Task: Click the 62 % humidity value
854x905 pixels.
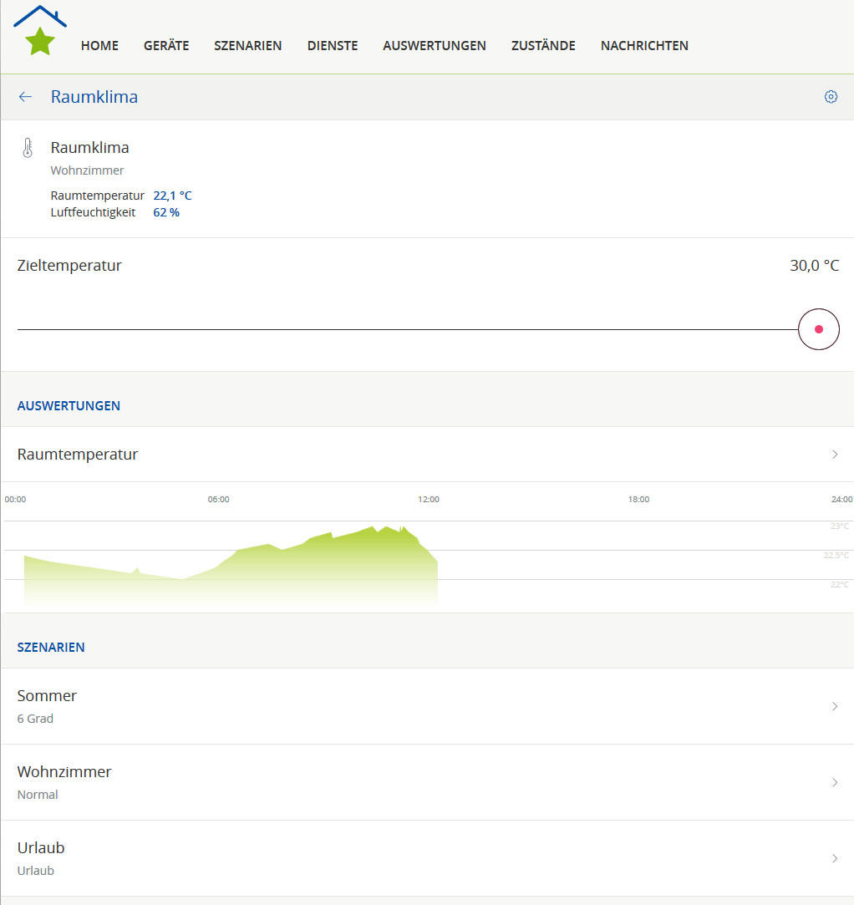Action: [166, 212]
